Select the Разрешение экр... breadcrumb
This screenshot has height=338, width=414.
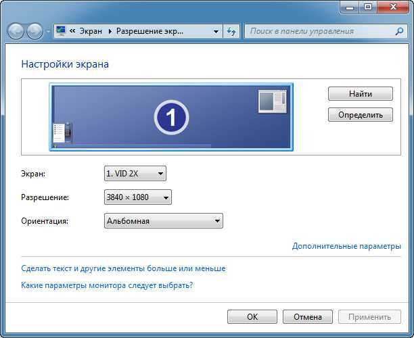pyautogui.click(x=149, y=31)
